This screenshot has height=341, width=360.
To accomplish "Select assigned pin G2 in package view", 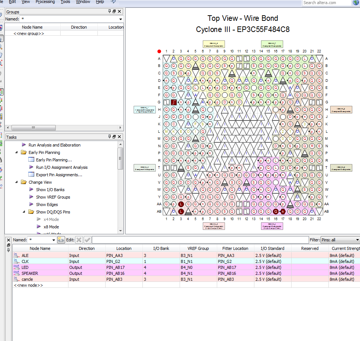I will point(174,102).
